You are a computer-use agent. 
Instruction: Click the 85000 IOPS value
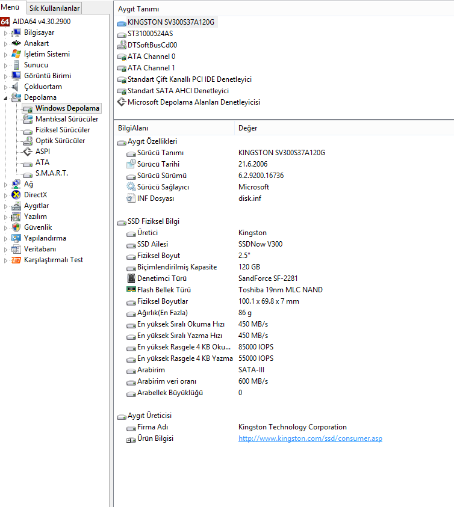[256, 347]
